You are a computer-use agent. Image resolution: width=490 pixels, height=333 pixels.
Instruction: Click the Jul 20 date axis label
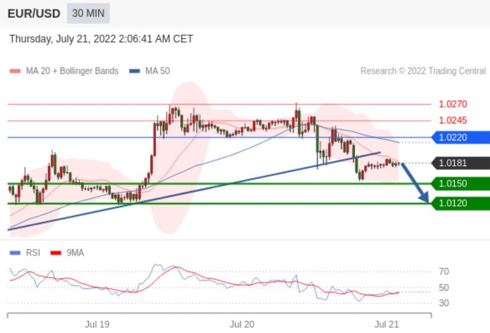coord(242,324)
